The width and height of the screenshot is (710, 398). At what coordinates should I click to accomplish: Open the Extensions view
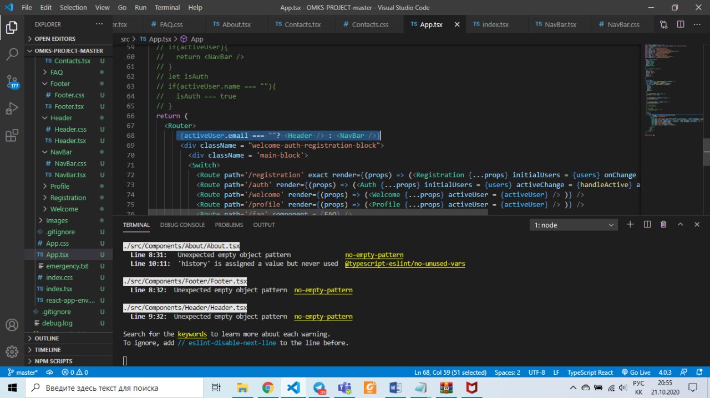tap(12, 136)
